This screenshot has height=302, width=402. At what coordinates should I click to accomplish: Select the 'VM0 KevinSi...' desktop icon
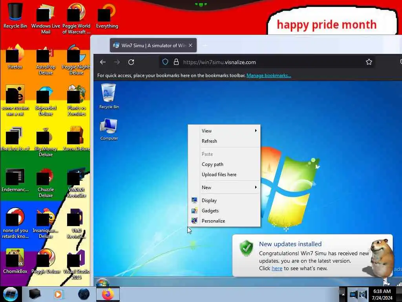[x=76, y=223]
